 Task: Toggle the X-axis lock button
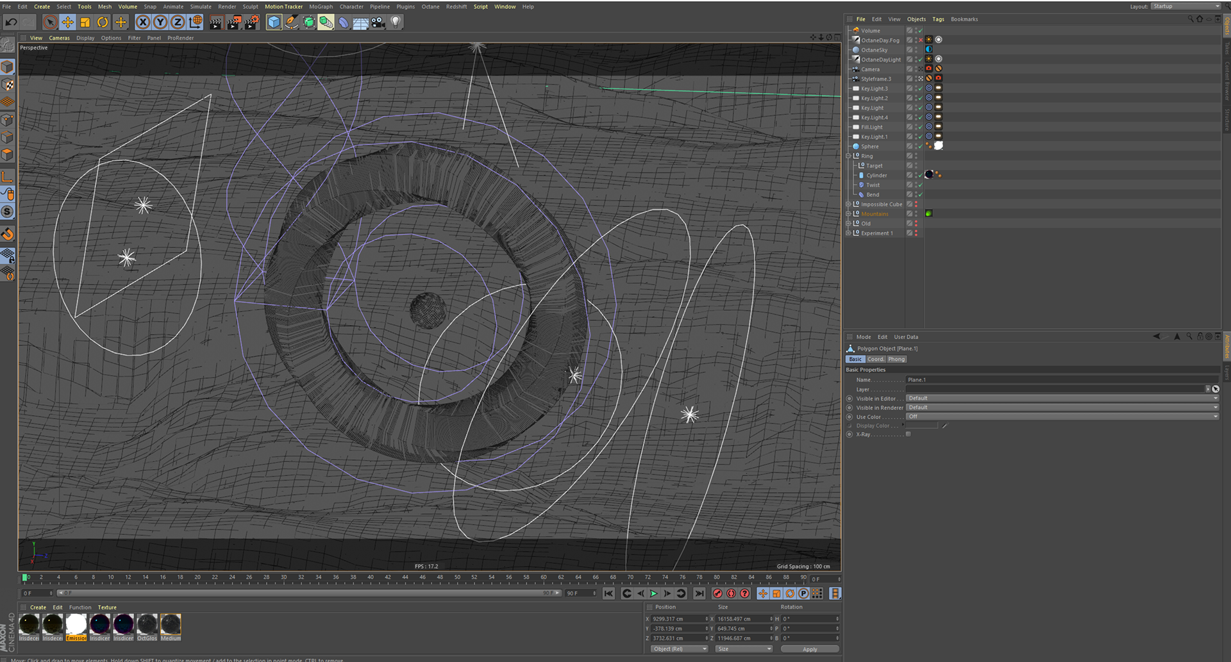coord(143,22)
